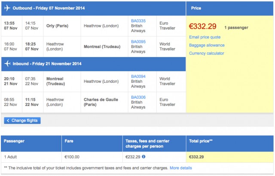The width and height of the screenshot is (275, 176).
Task: Open flight BA0095 details link
Action: coord(138,42)
